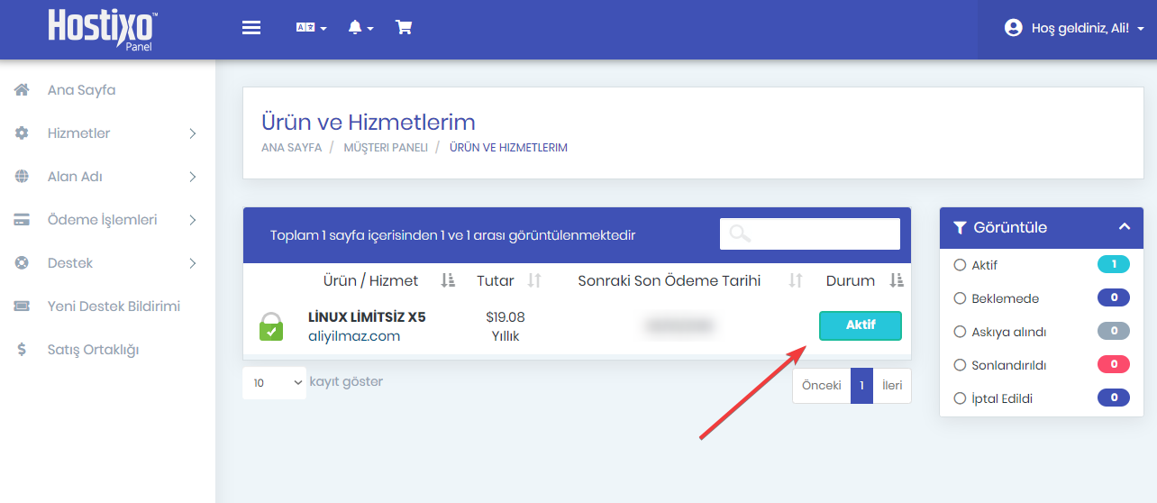Viewport: 1157px width, 503px height.
Task: Collapse the Görüntüle filter panel
Action: [1124, 227]
